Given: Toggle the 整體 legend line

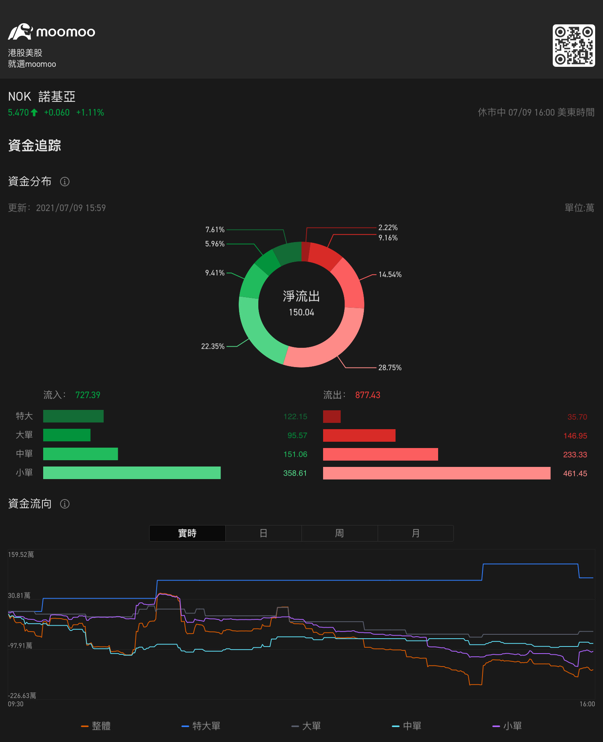Looking at the screenshot, I should click(96, 726).
